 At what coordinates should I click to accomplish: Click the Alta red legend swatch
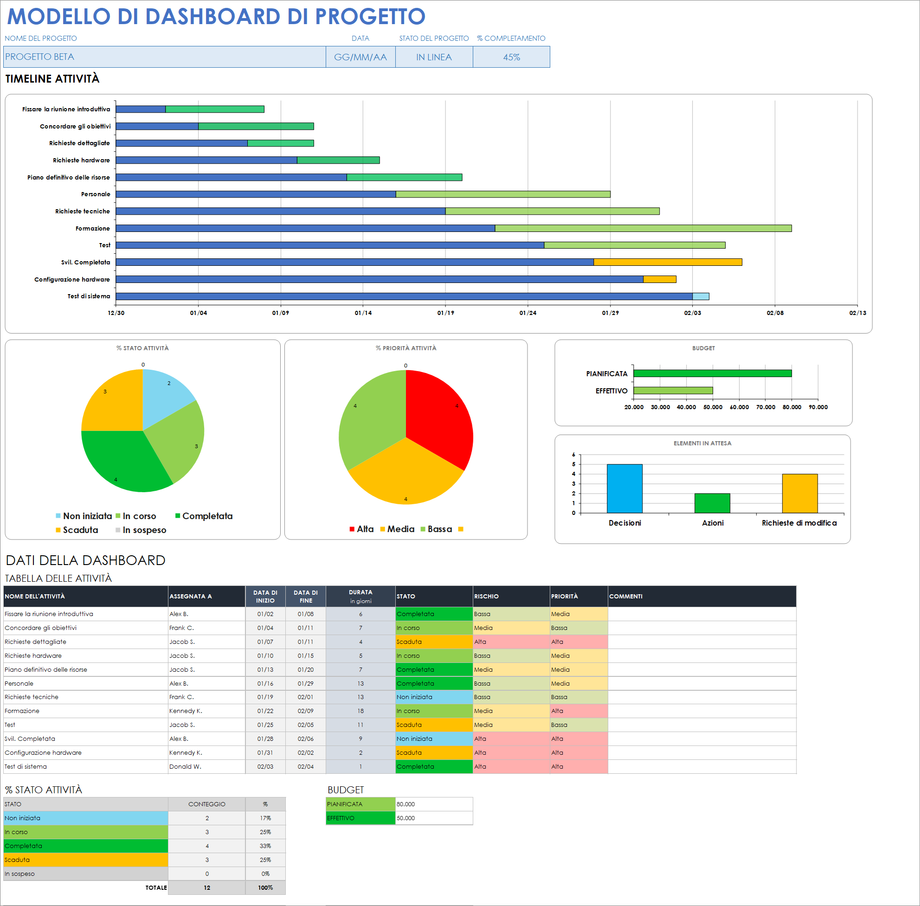(352, 529)
